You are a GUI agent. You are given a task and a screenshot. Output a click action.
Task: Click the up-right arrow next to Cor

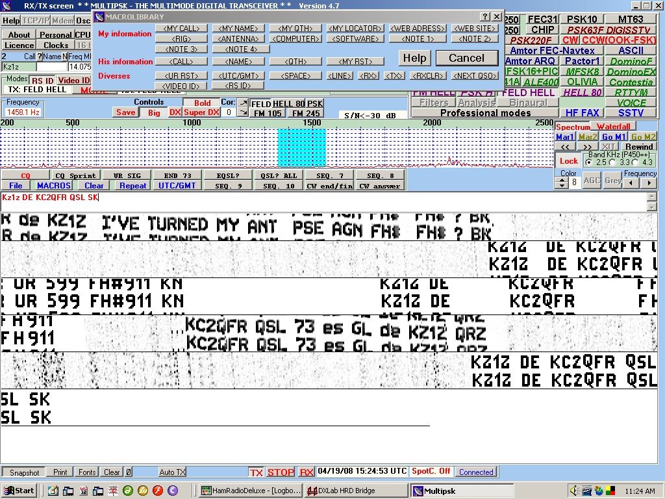tap(243, 103)
